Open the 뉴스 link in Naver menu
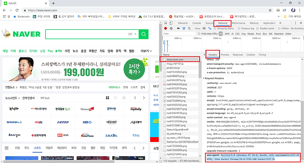The image size is (304, 163). (x=75, y=51)
